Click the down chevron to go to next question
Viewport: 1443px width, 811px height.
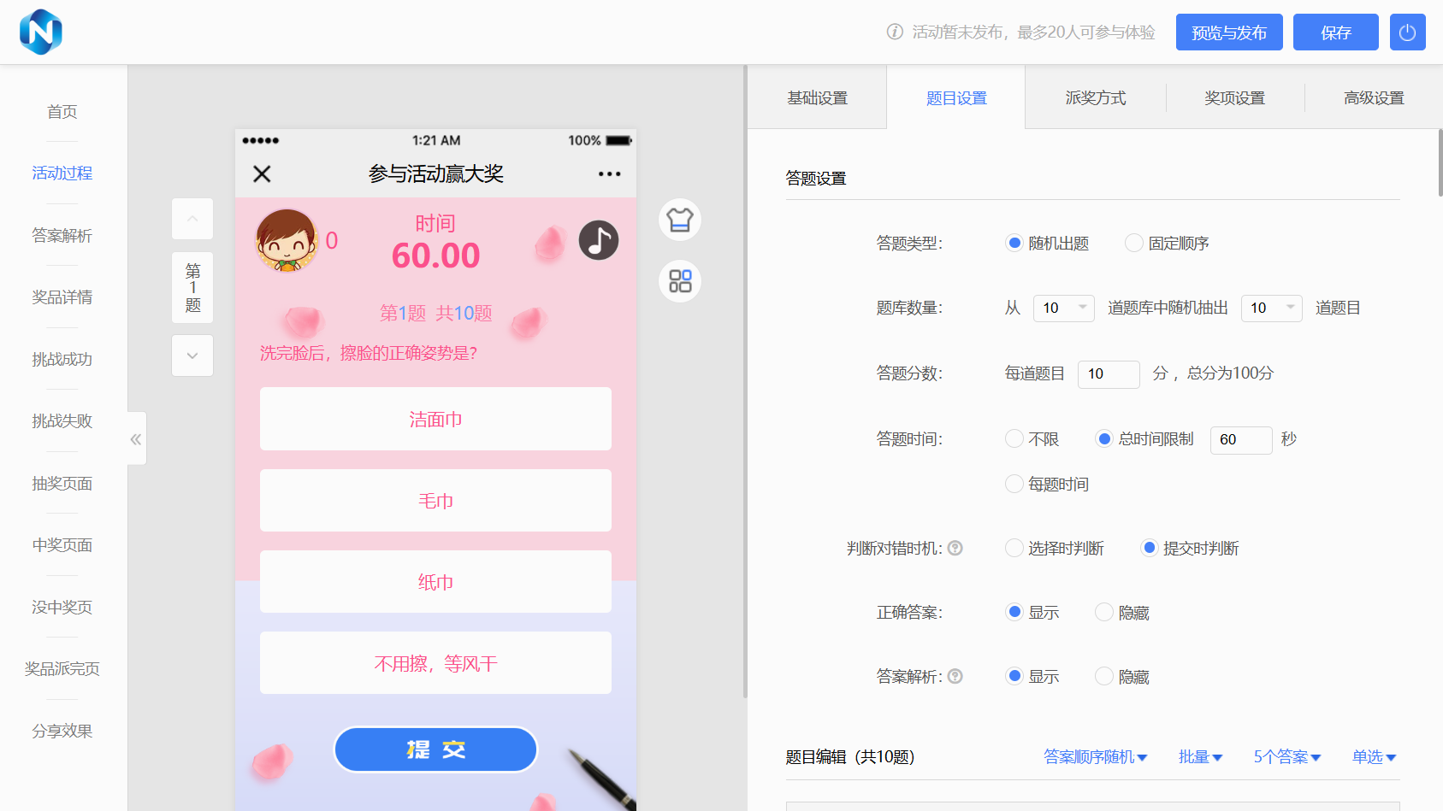[192, 356]
